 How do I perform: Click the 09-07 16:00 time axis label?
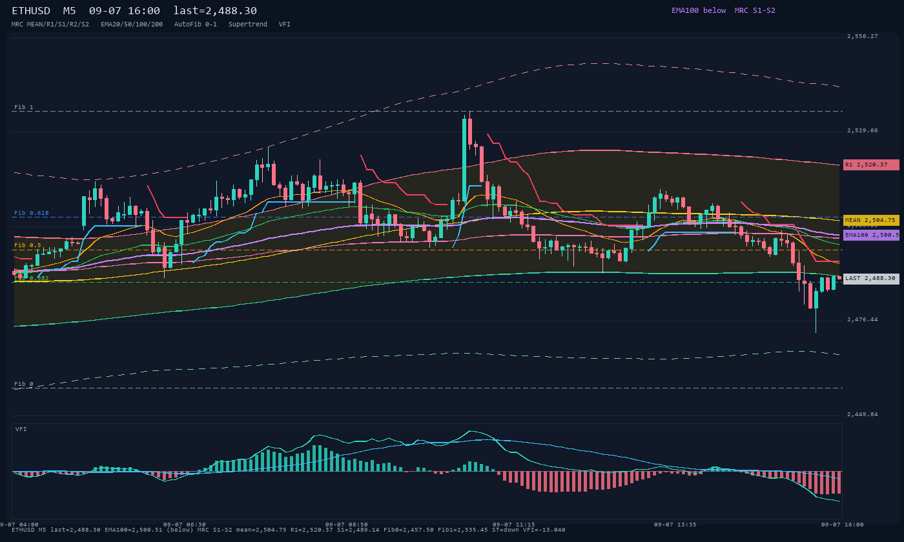coord(843,525)
